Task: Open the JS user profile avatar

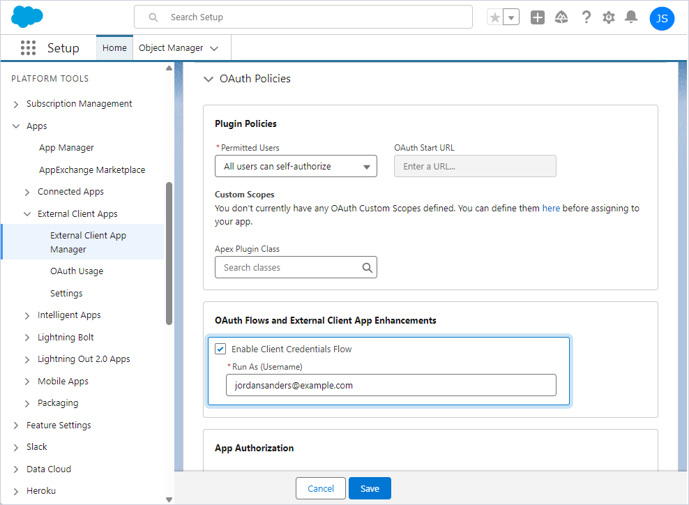Action: pyautogui.click(x=662, y=18)
